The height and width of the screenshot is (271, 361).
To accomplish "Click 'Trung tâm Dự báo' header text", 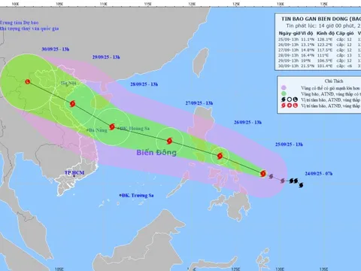I will [20, 23].
